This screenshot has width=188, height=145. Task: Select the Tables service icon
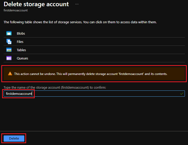(9, 50)
